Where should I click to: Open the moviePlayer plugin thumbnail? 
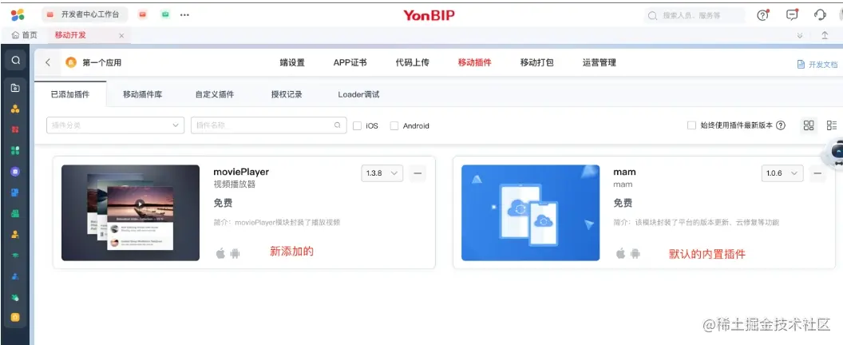coord(131,212)
